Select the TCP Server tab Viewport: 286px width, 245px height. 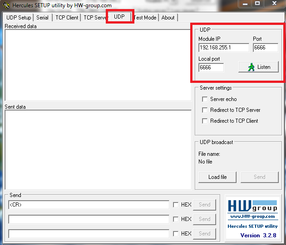tap(95, 18)
